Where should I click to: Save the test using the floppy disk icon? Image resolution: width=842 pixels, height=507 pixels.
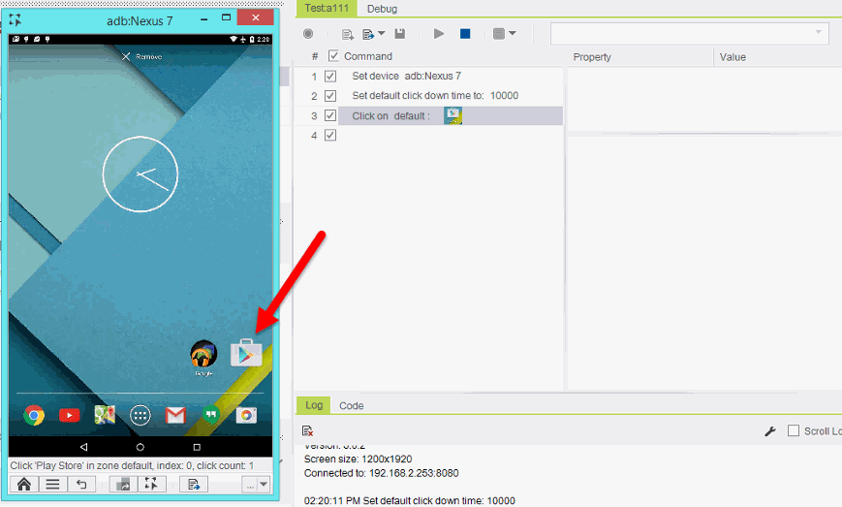[x=399, y=34]
